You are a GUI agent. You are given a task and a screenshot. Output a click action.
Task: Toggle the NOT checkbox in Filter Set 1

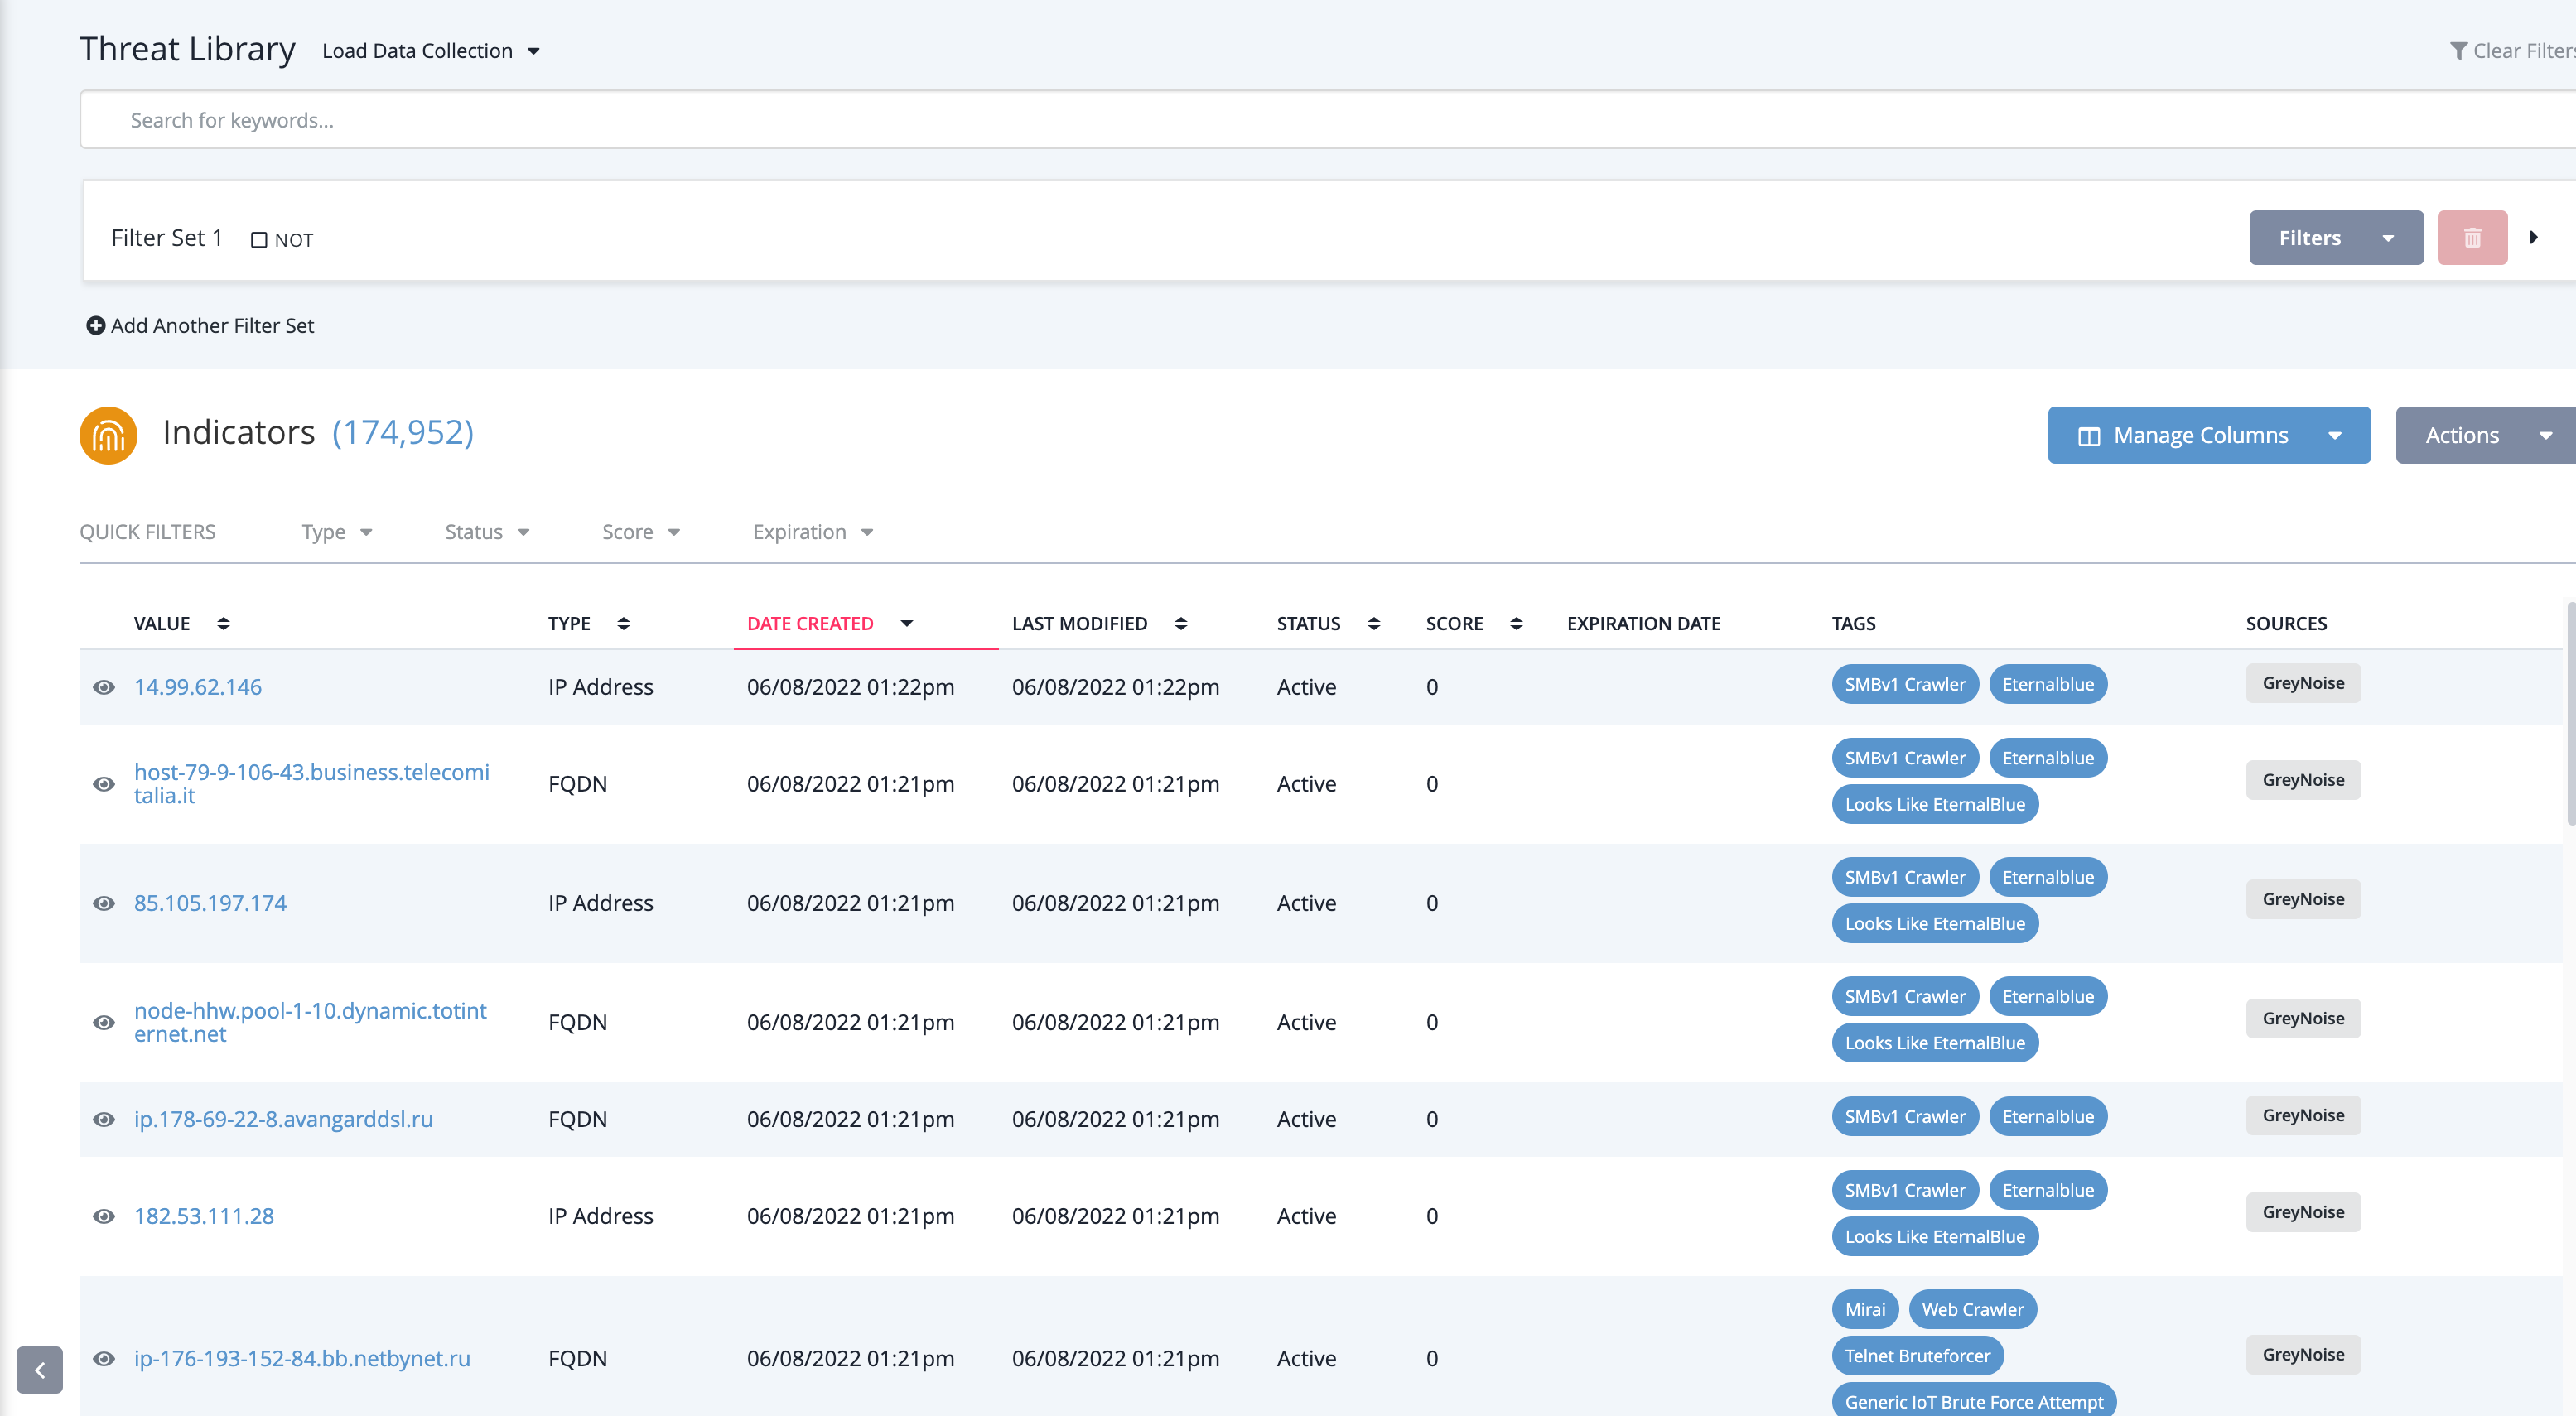[x=259, y=240]
